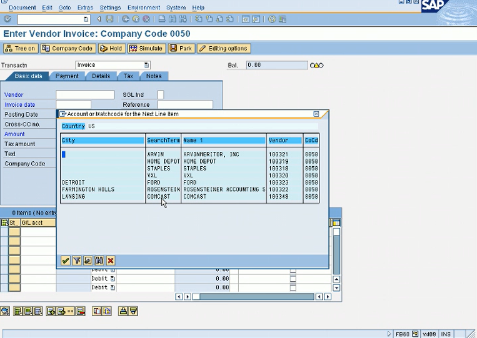Switch to the Notes tab
This screenshot has height=338, width=477.
coord(154,76)
